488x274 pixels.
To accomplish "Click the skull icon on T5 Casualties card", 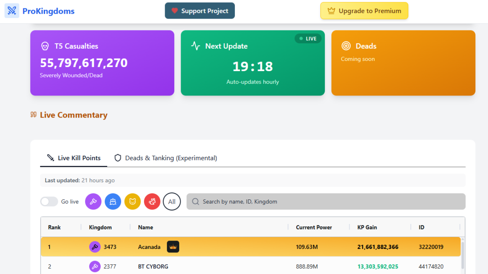I will (x=45, y=46).
